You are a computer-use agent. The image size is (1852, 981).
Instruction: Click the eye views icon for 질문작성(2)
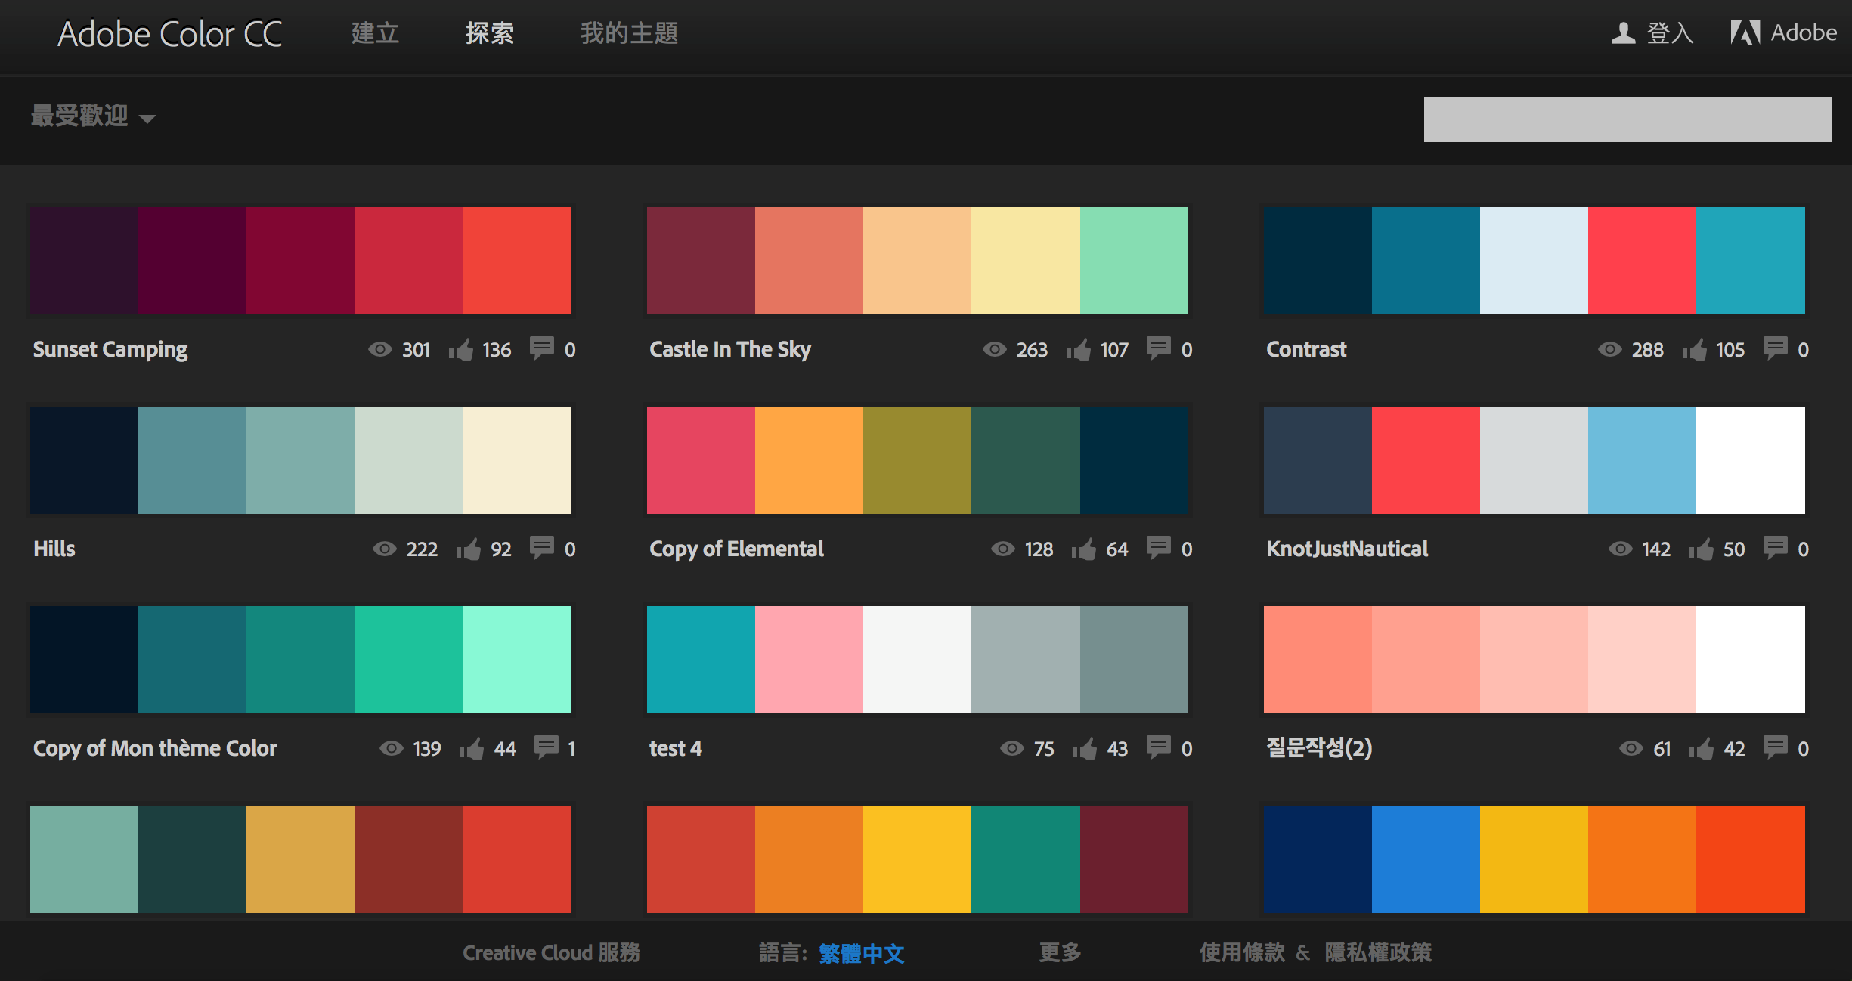[x=1631, y=748]
